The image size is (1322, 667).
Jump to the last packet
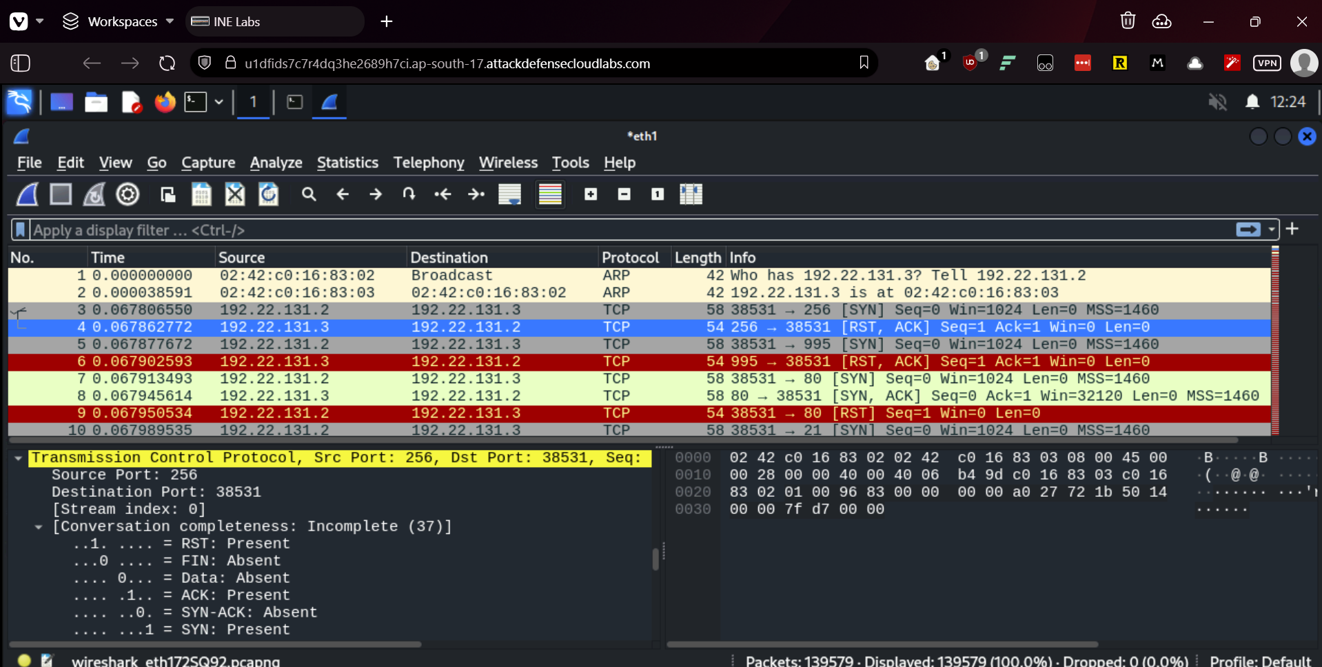pos(476,194)
